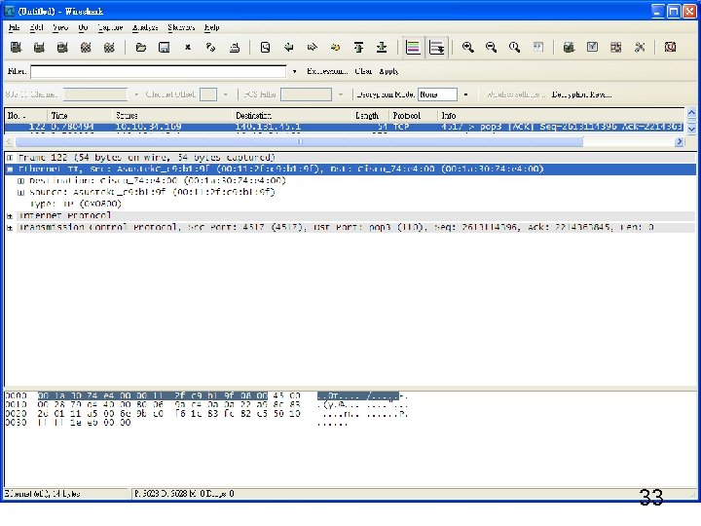Screen dimensions: 701x526
Task: Toggle auto scroll in live capture
Action: pos(436,47)
